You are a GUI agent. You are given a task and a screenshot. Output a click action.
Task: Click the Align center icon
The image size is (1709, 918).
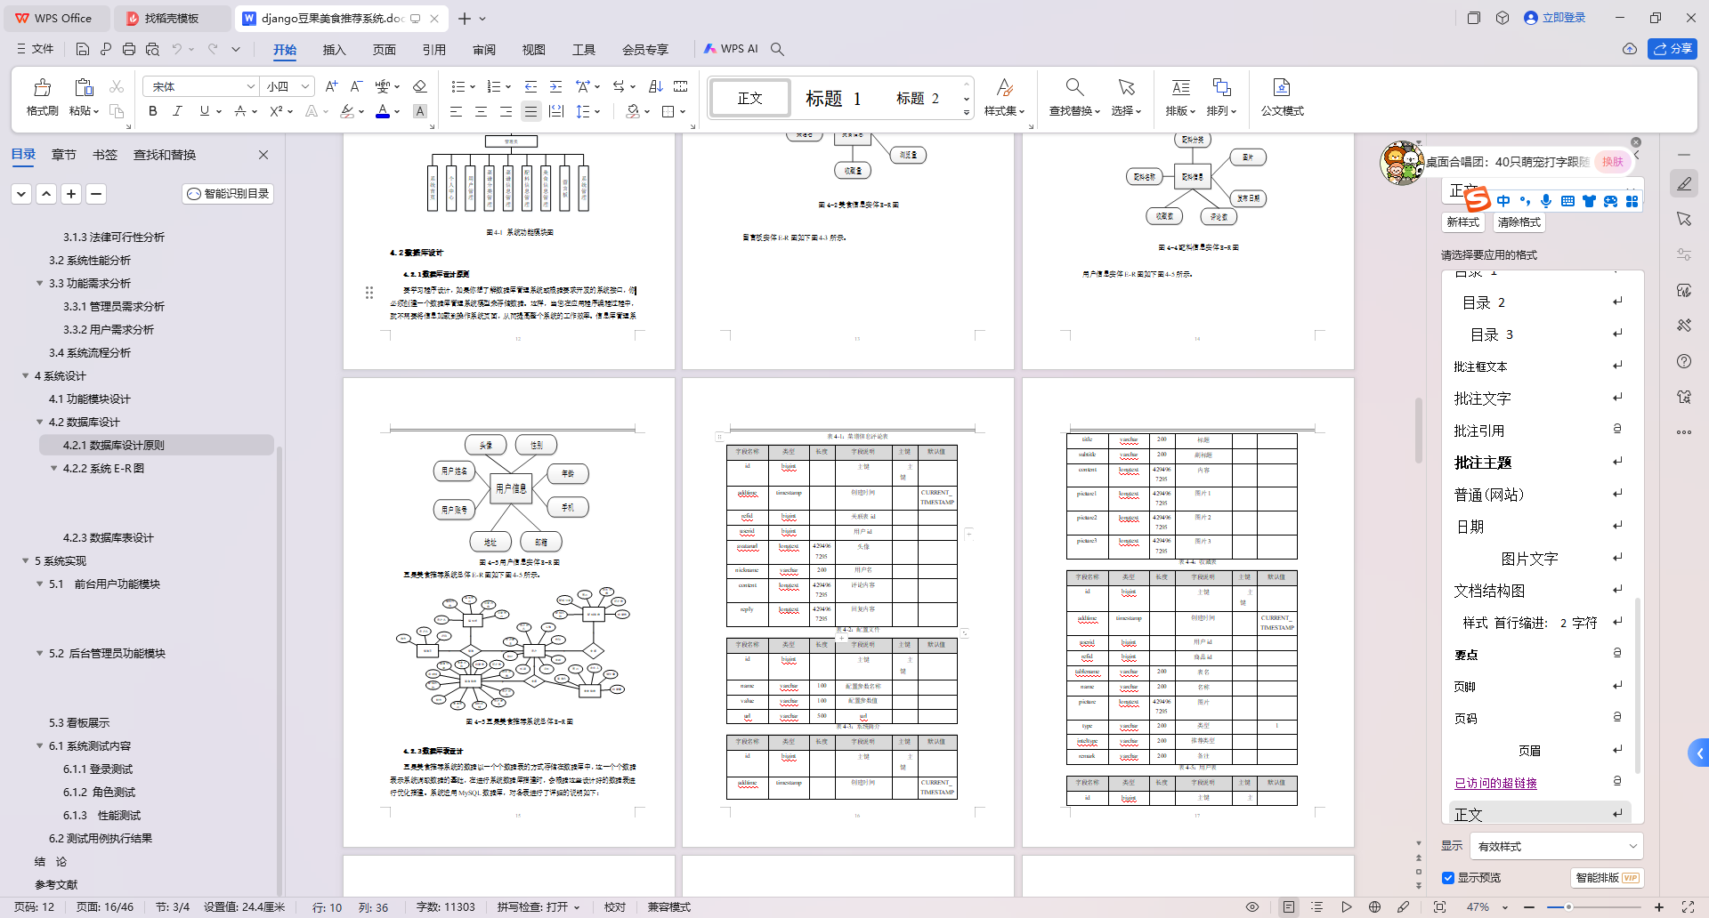pos(481,111)
